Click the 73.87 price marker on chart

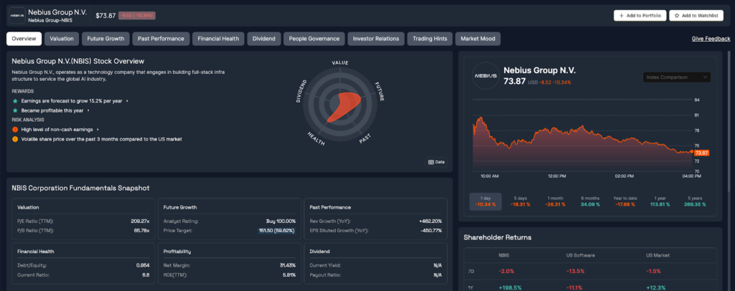[701, 153]
